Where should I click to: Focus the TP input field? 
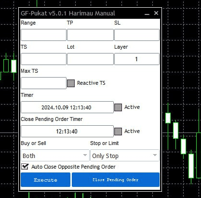pos(90,35)
